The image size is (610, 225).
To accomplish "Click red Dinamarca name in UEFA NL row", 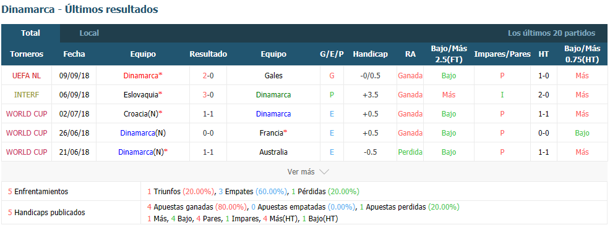I will point(141,76).
